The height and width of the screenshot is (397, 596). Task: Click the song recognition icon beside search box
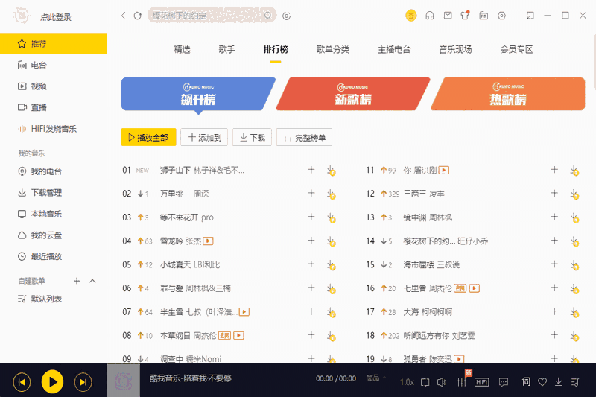[x=287, y=16]
